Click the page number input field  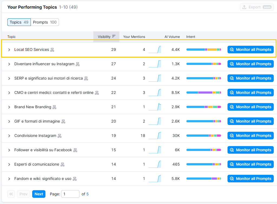[x=70, y=194]
